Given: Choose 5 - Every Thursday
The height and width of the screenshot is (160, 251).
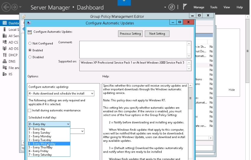Looking at the screenshot, I should click(49, 147).
